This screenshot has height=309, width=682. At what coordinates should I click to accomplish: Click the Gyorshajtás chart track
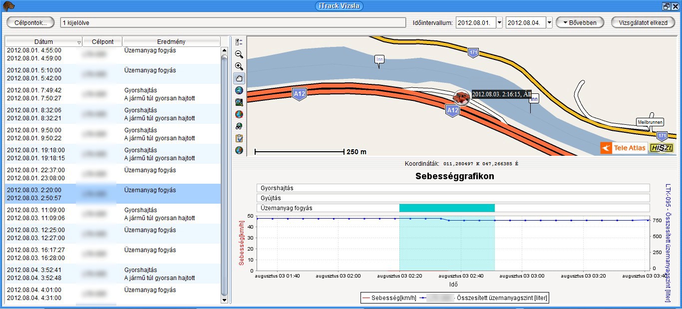point(453,188)
